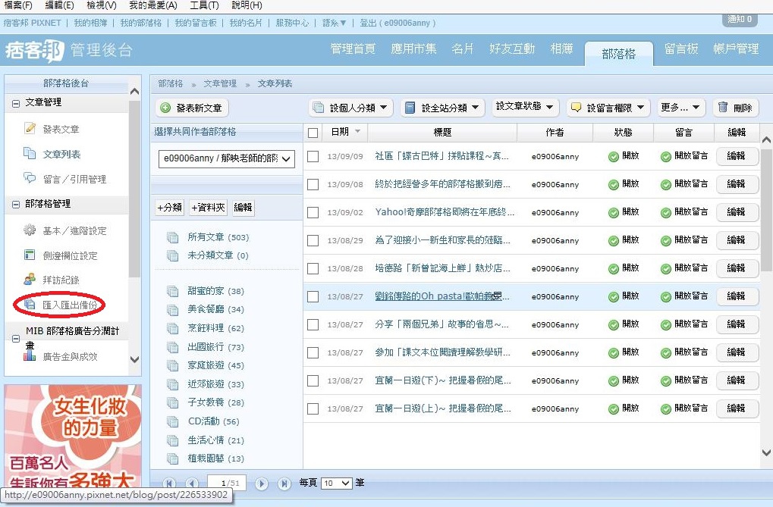Screen dimensions: 773x507
Task: Click the 編輯 button for 13/09/09 post
Action: pyautogui.click(x=737, y=156)
